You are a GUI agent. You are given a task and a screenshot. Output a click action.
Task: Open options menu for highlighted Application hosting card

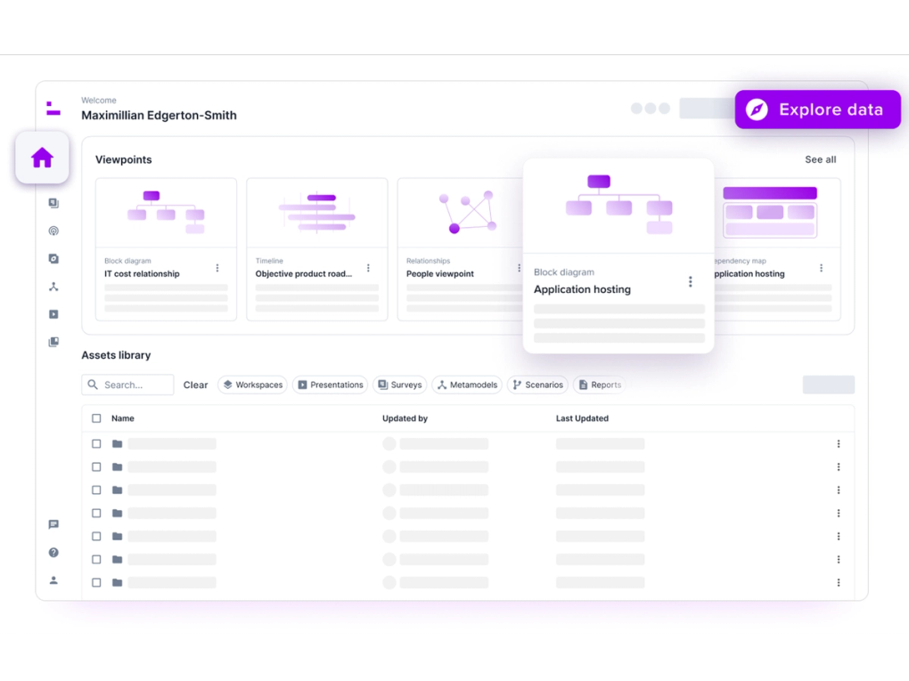(x=690, y=282)
